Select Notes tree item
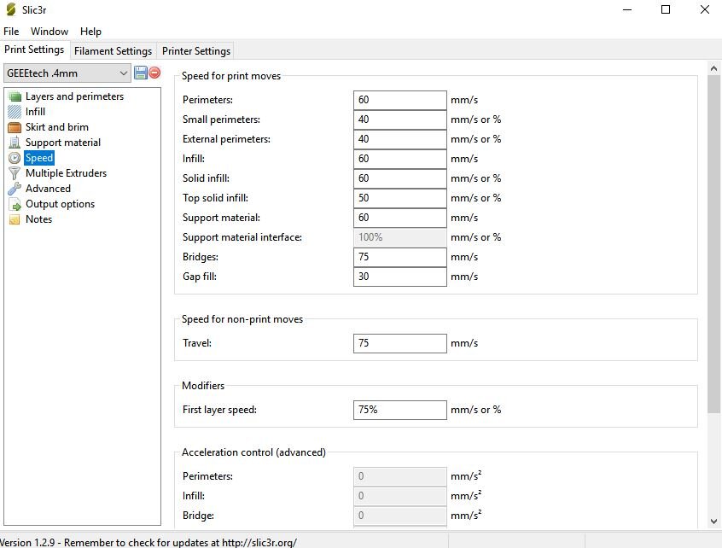 point(39,219)
